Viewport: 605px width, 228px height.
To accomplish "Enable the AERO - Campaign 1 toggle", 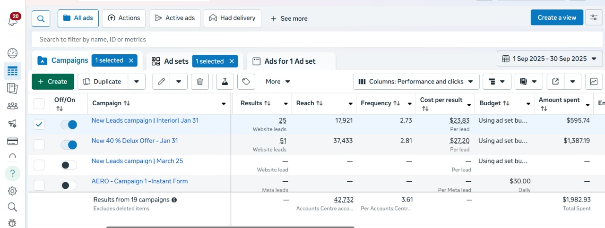I will click(69, 186).
